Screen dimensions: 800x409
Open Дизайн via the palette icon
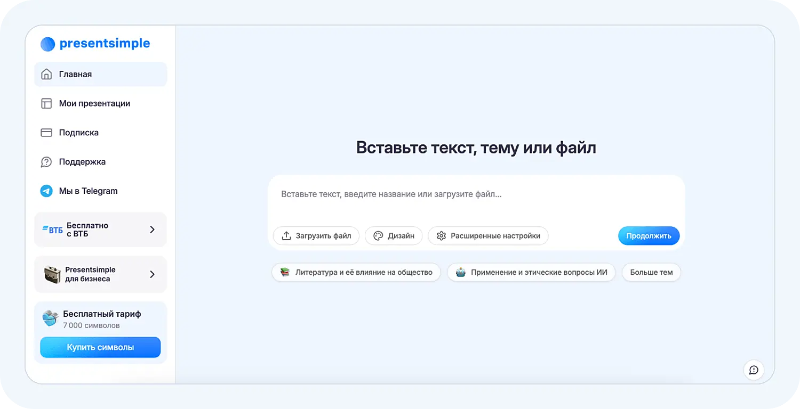click(379, 235)
